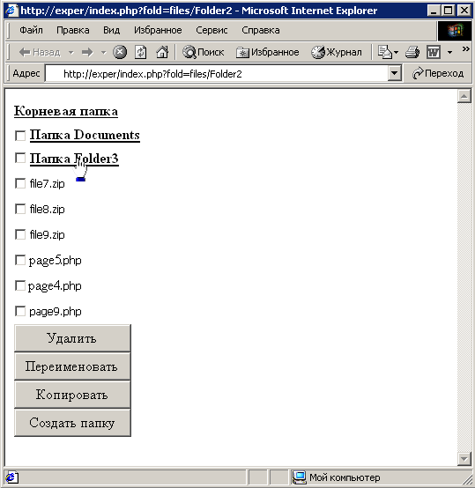Click the Print icon in toolbar
The width and height of the screenshot is (475, 488).
coord(412,52)
